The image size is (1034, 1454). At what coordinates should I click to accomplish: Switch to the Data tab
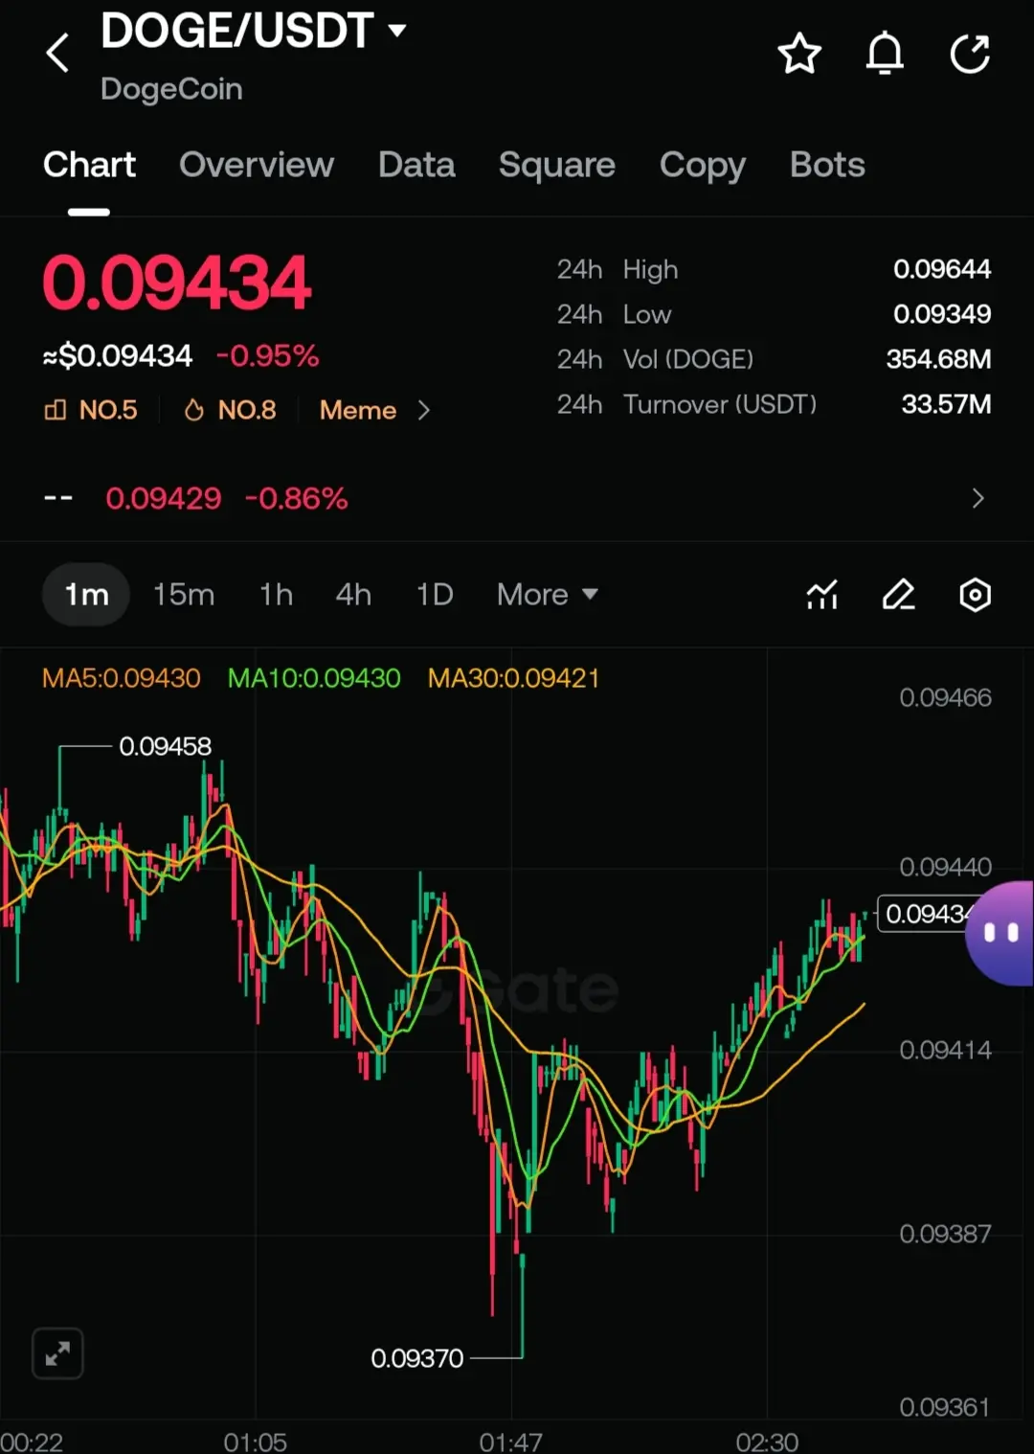416,165
